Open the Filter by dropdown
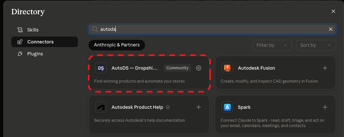 pyautogui.click(x=272, y=45)
